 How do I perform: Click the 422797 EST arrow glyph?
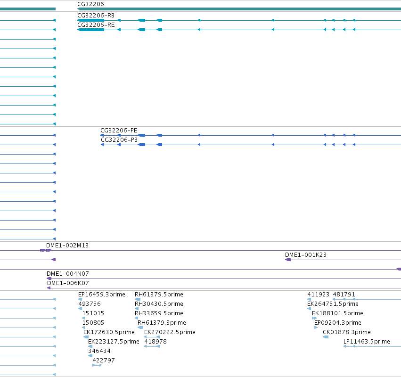pyautogui.click(x=97, y=365)
